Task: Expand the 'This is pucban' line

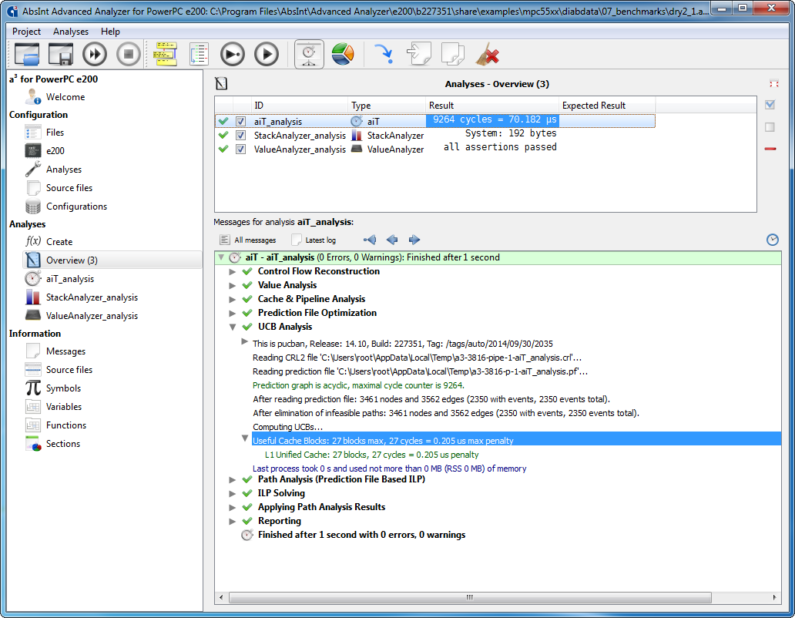Action: click(244, 341)
